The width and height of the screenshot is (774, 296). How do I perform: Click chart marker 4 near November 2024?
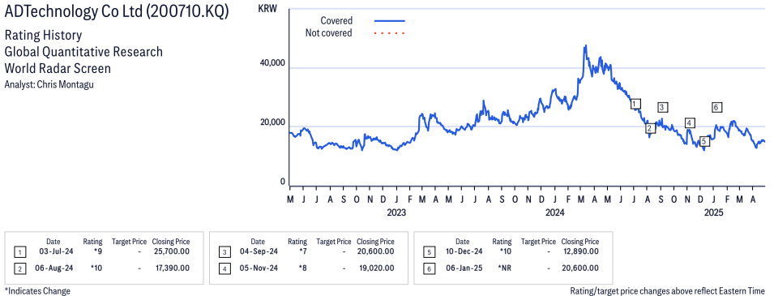coord(690,123)
